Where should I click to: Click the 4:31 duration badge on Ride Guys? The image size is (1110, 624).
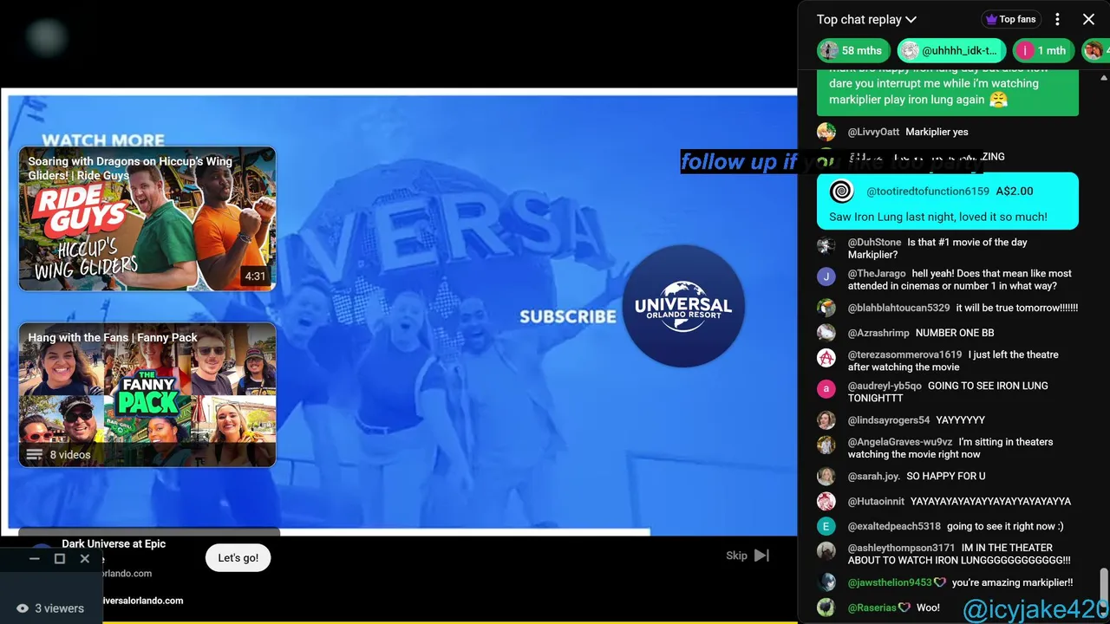255,276
